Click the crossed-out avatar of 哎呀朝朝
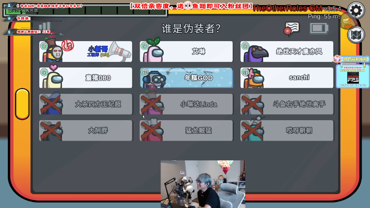 click(253, 131)
